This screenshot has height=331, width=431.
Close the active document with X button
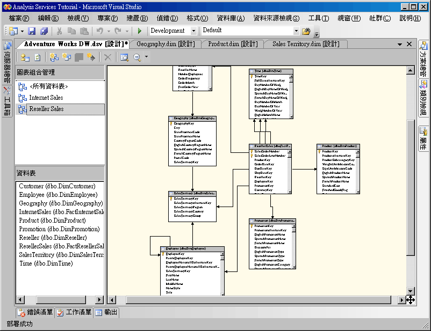tap(409, 44)
